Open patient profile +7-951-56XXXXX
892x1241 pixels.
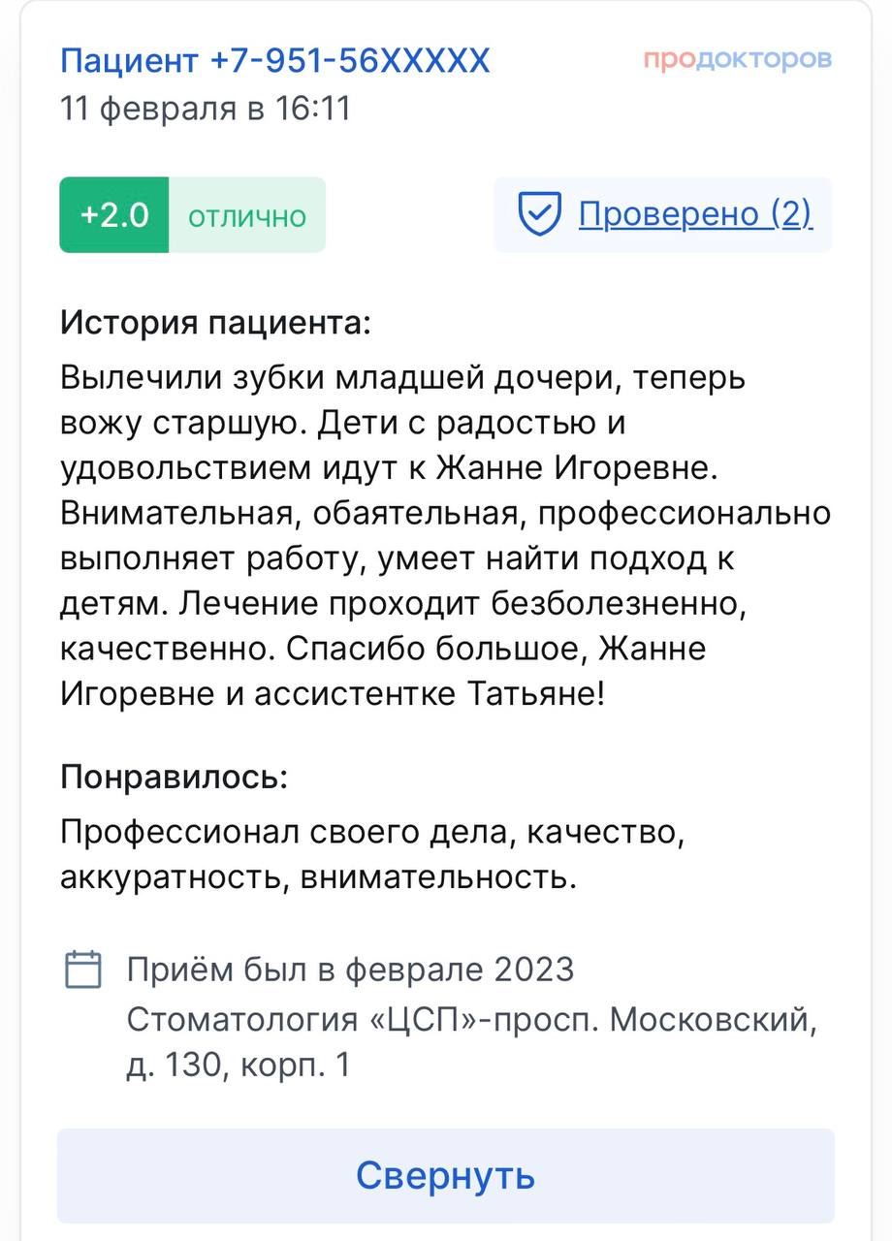click(x=275, y=61)
